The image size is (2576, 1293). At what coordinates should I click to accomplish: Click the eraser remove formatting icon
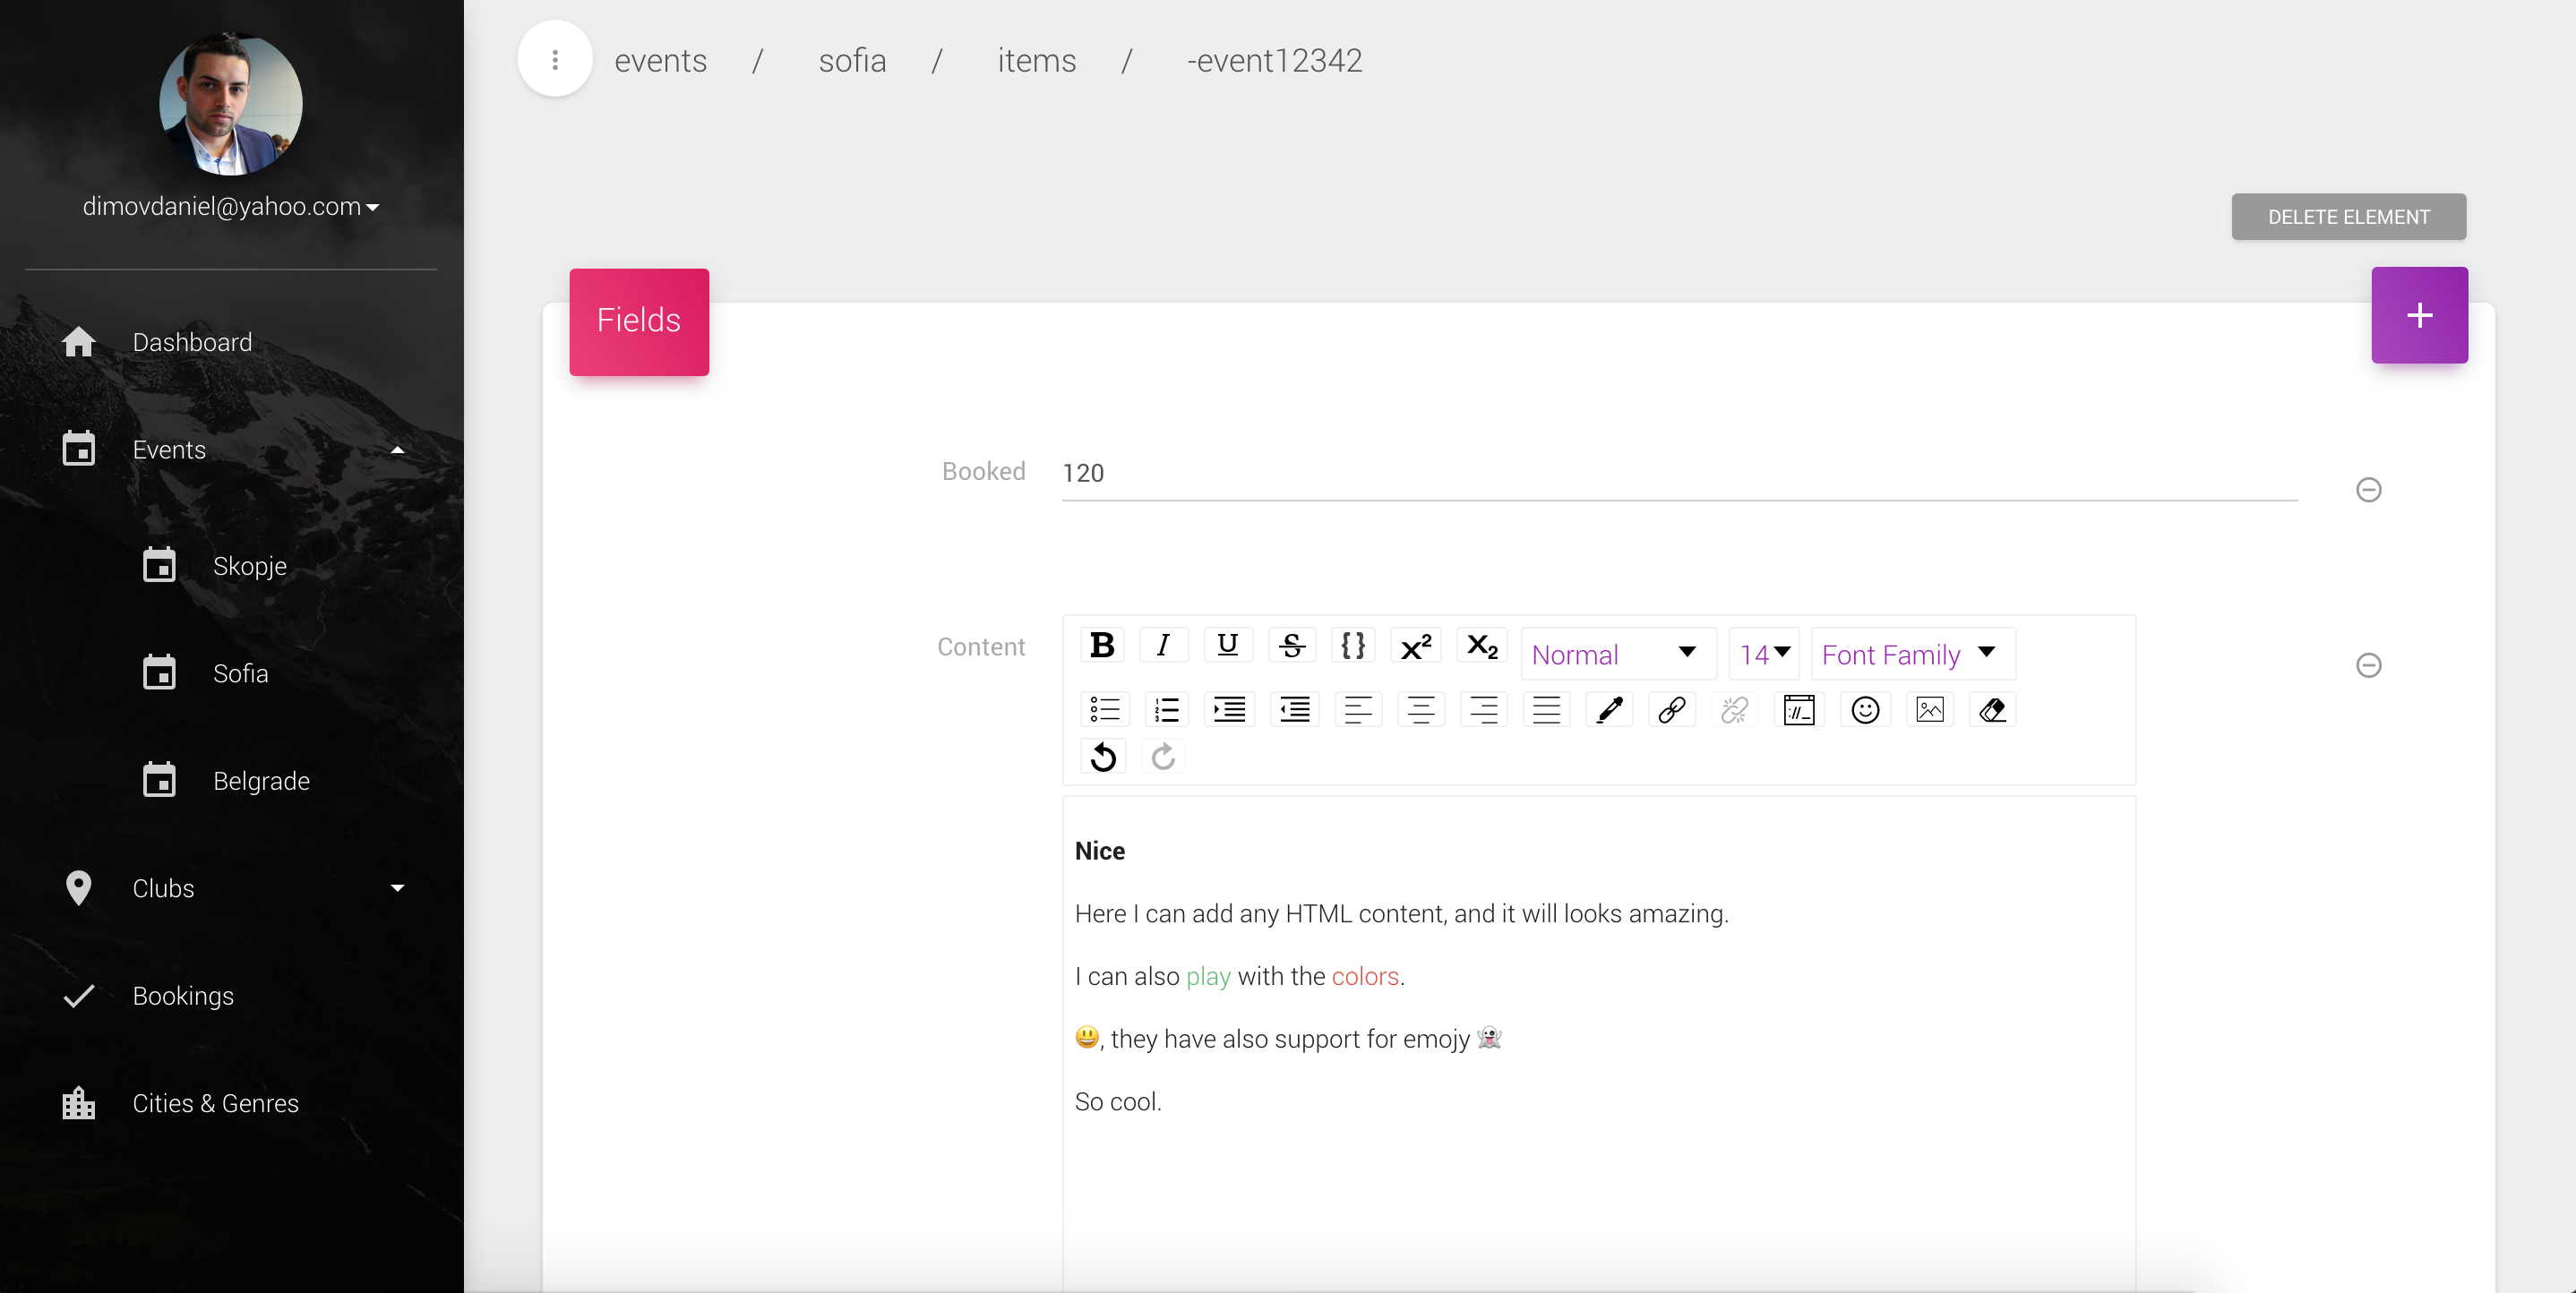click(1992, 710)
